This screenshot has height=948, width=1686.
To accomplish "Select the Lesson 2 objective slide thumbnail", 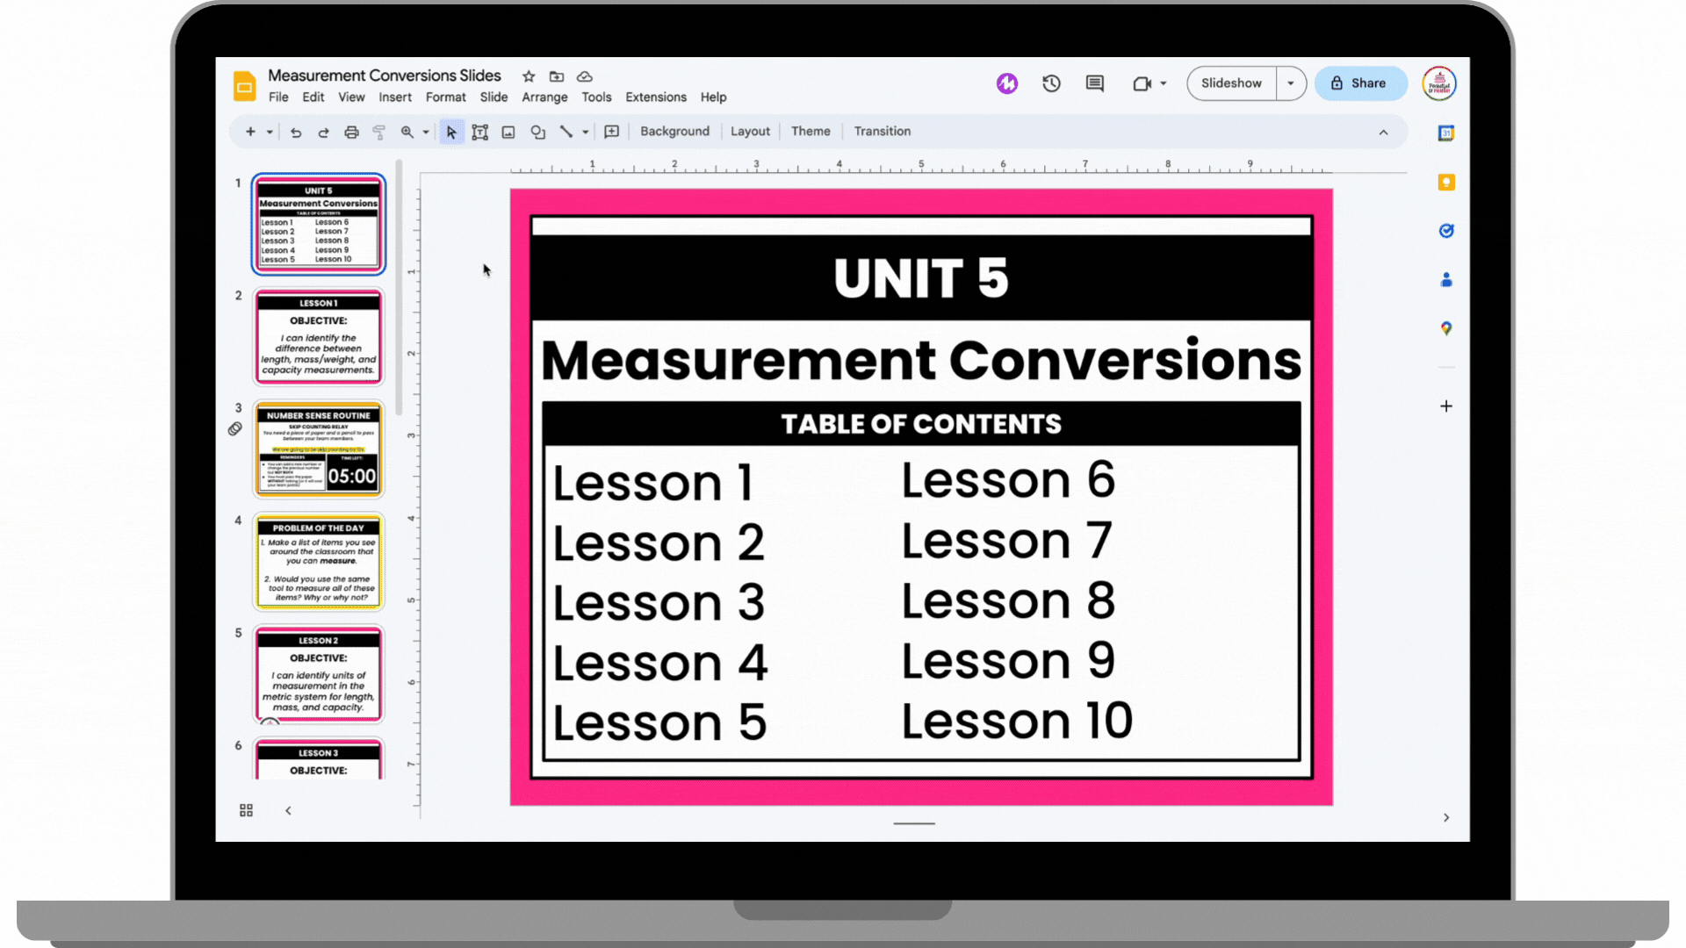I will coord(319,674).
